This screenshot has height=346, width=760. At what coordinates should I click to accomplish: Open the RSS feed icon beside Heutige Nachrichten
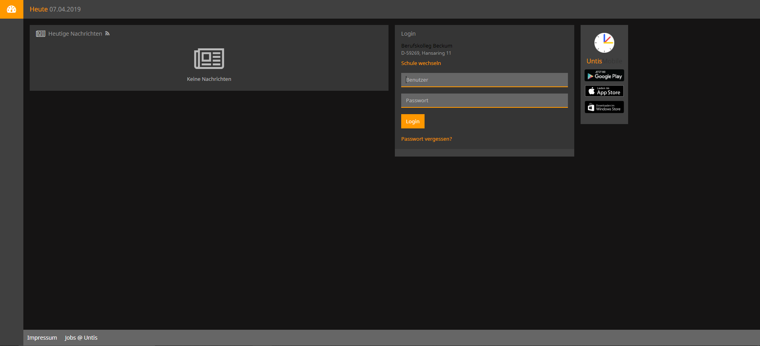[107, 34]
